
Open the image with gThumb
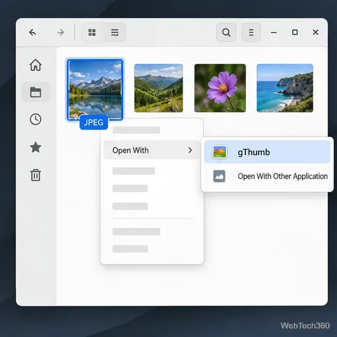267,152
